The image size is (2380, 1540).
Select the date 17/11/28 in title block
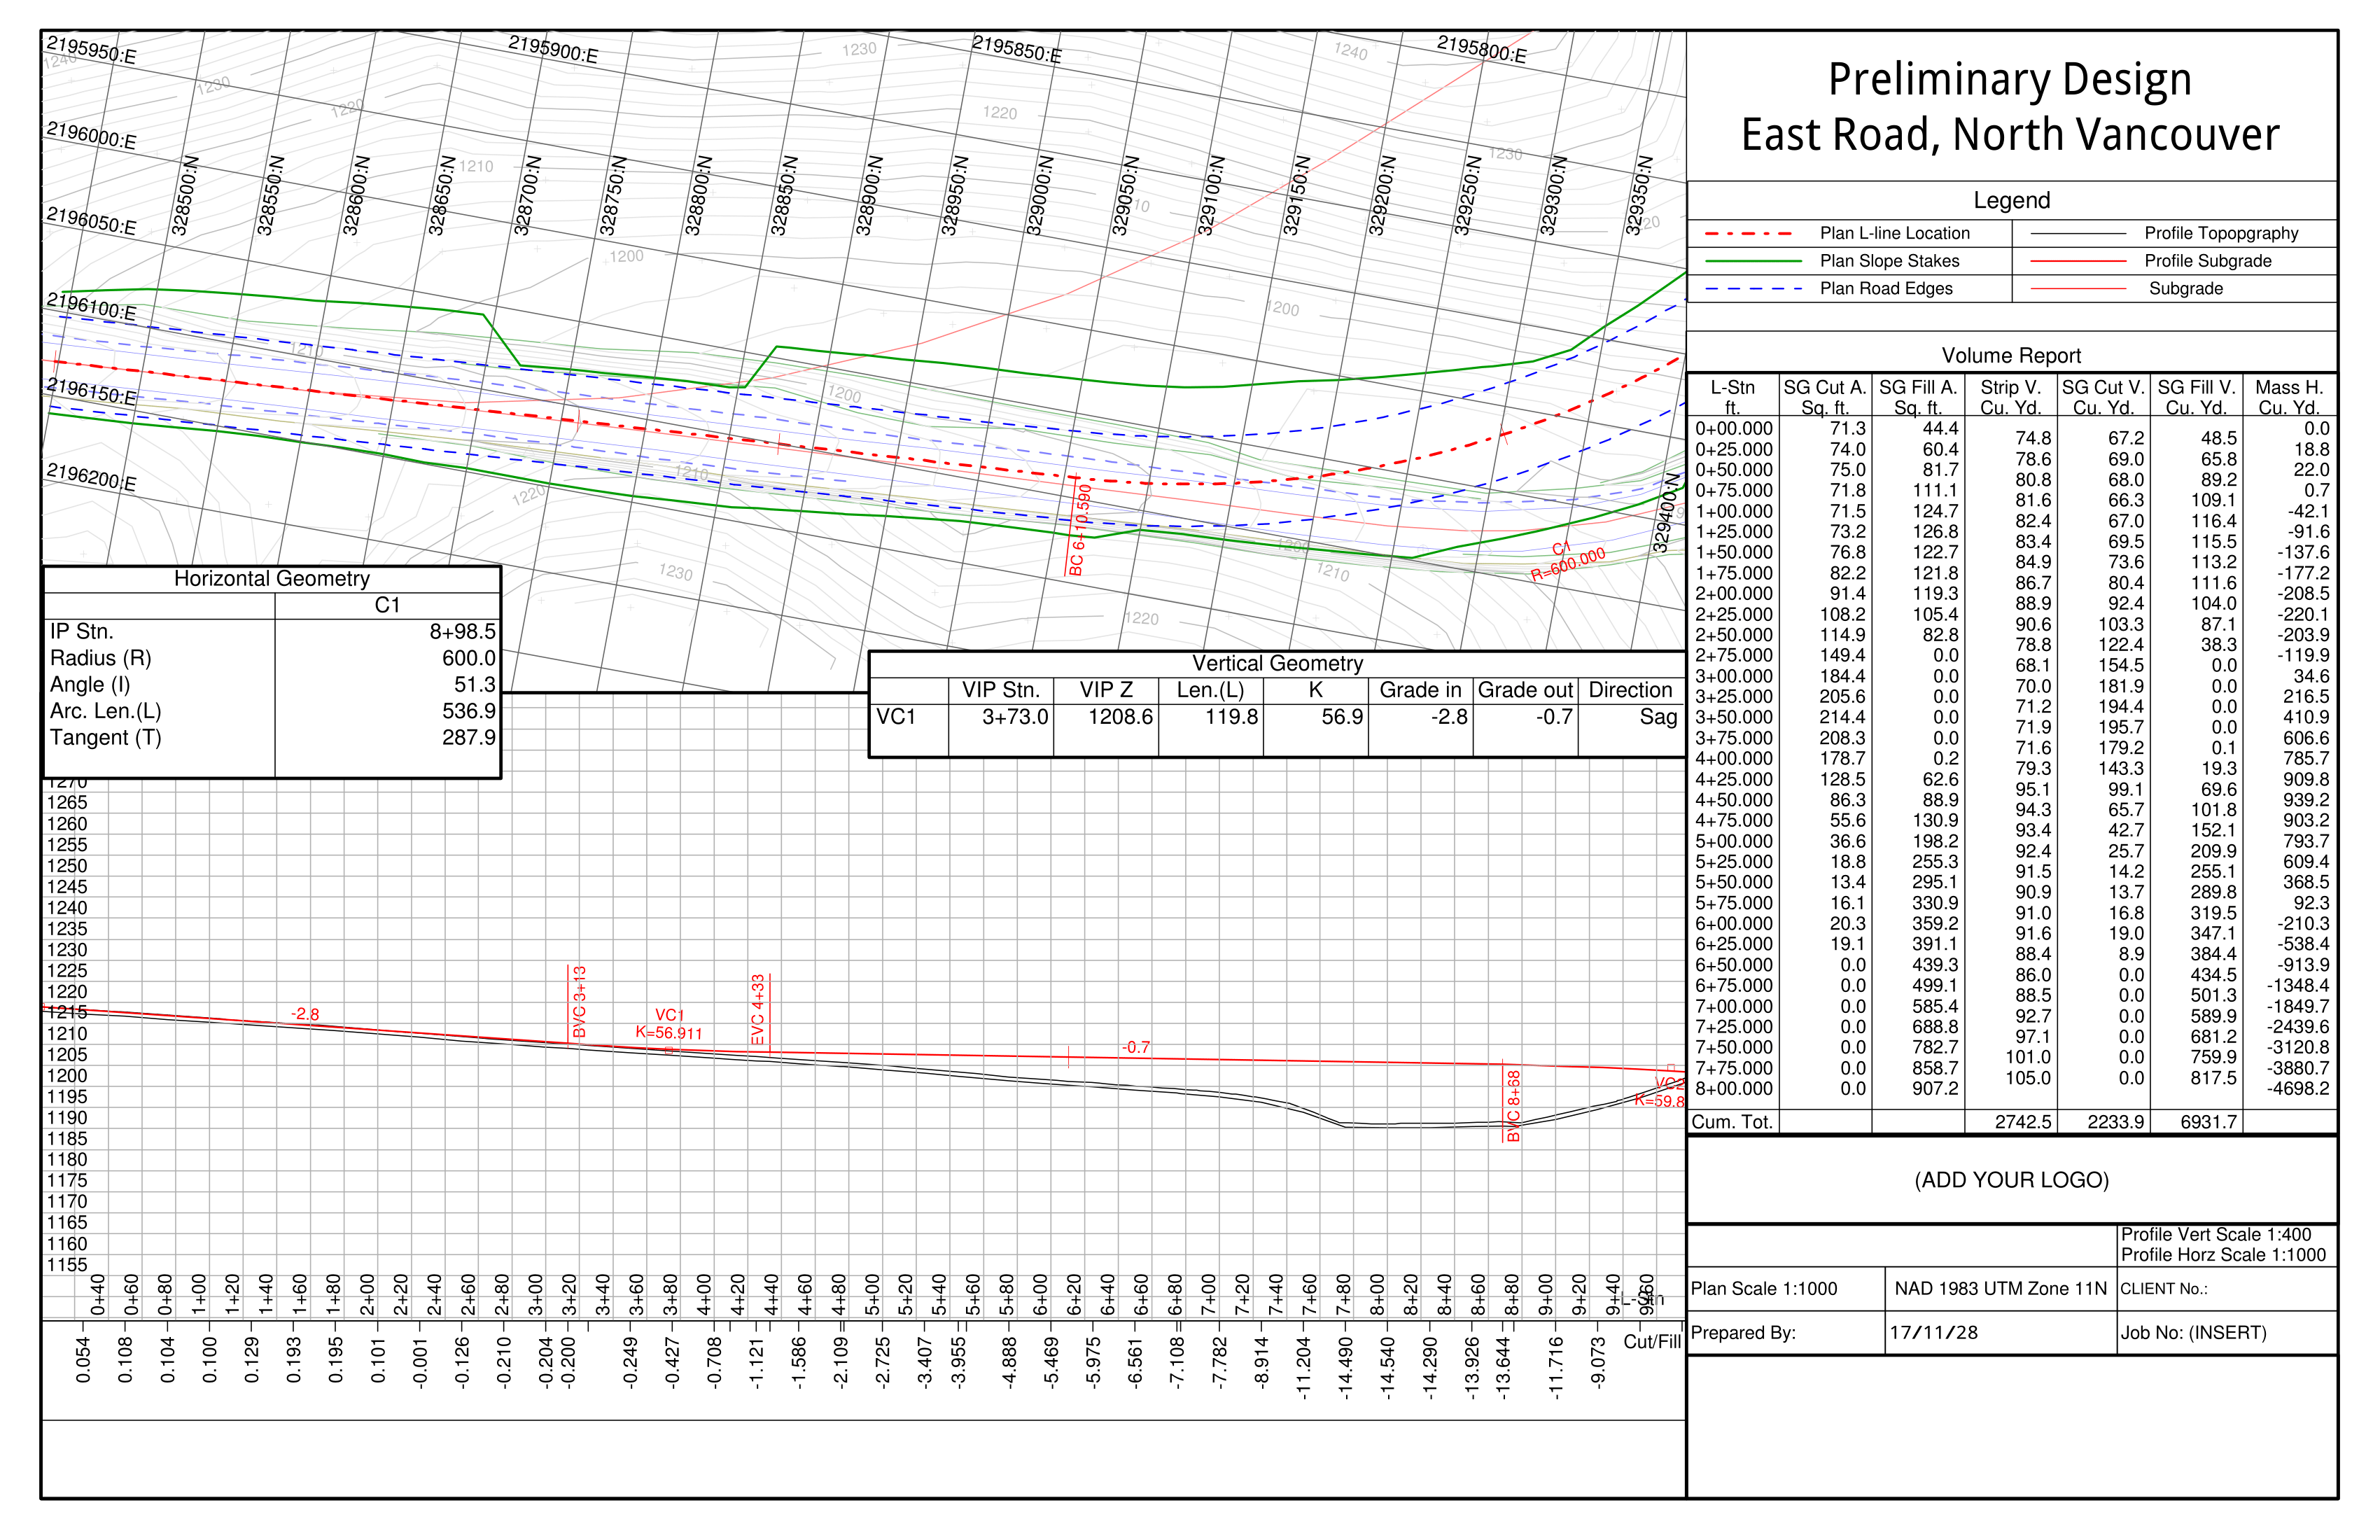[1933, 1333]
